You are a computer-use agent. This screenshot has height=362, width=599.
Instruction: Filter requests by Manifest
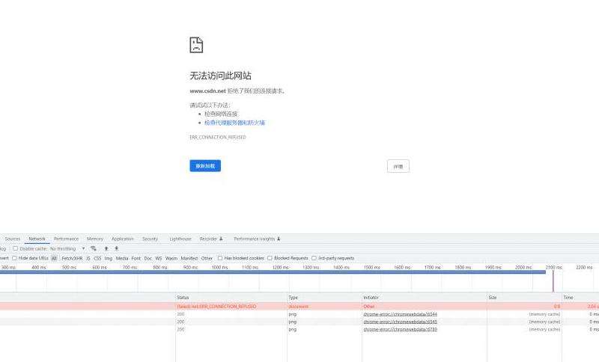pyautogui.click(x=189, y=258)
